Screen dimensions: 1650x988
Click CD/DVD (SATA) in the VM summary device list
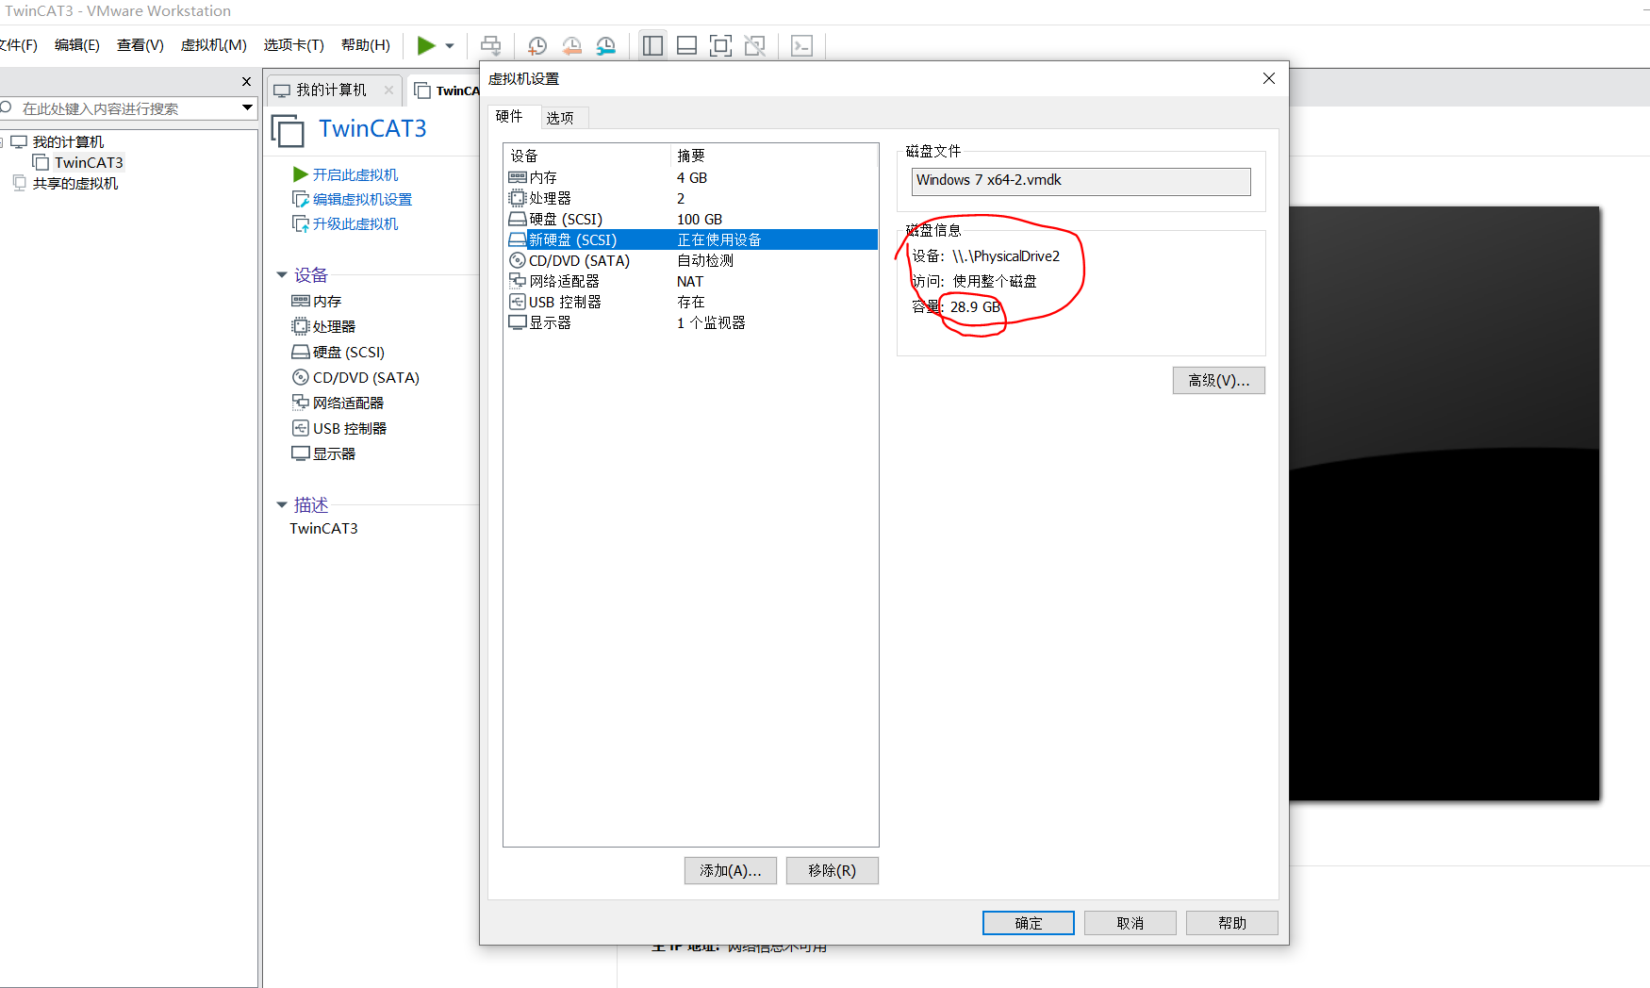coord(366,377)
